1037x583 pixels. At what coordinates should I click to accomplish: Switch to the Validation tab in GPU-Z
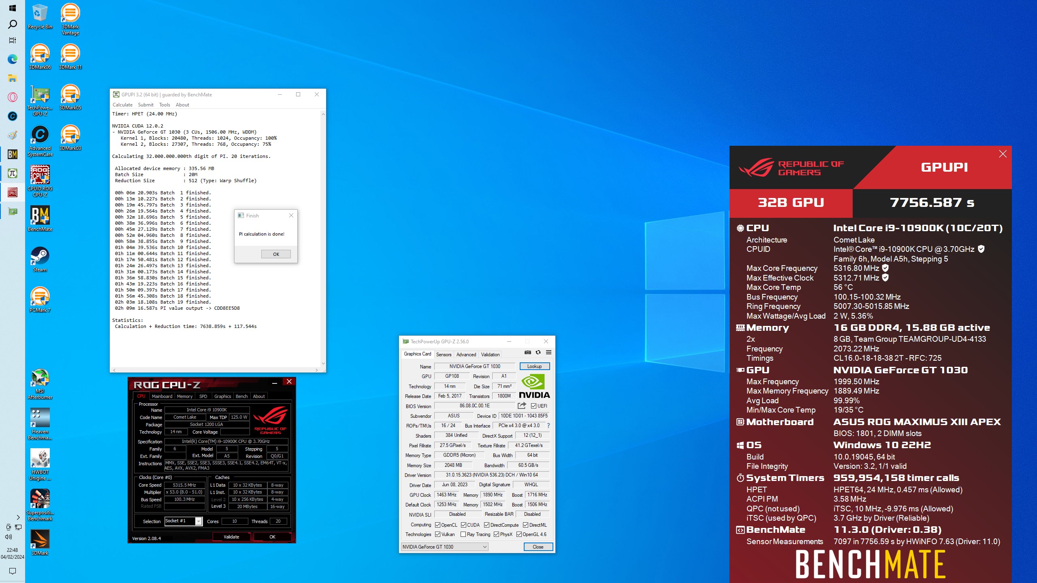point(490,354)
